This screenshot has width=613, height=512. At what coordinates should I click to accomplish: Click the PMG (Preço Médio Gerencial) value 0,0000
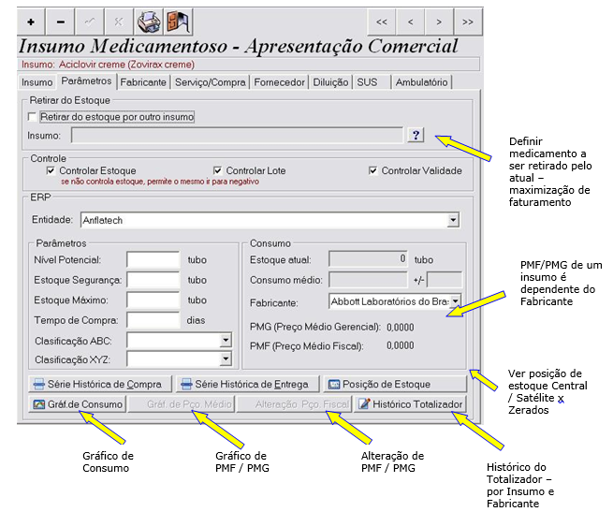[x=400, y=327]
